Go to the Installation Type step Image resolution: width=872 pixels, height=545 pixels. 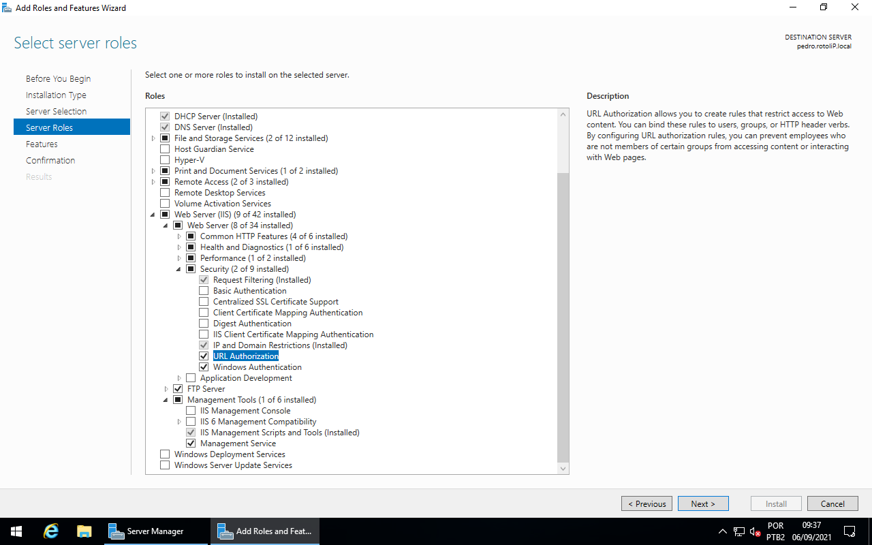pos(56,95)
